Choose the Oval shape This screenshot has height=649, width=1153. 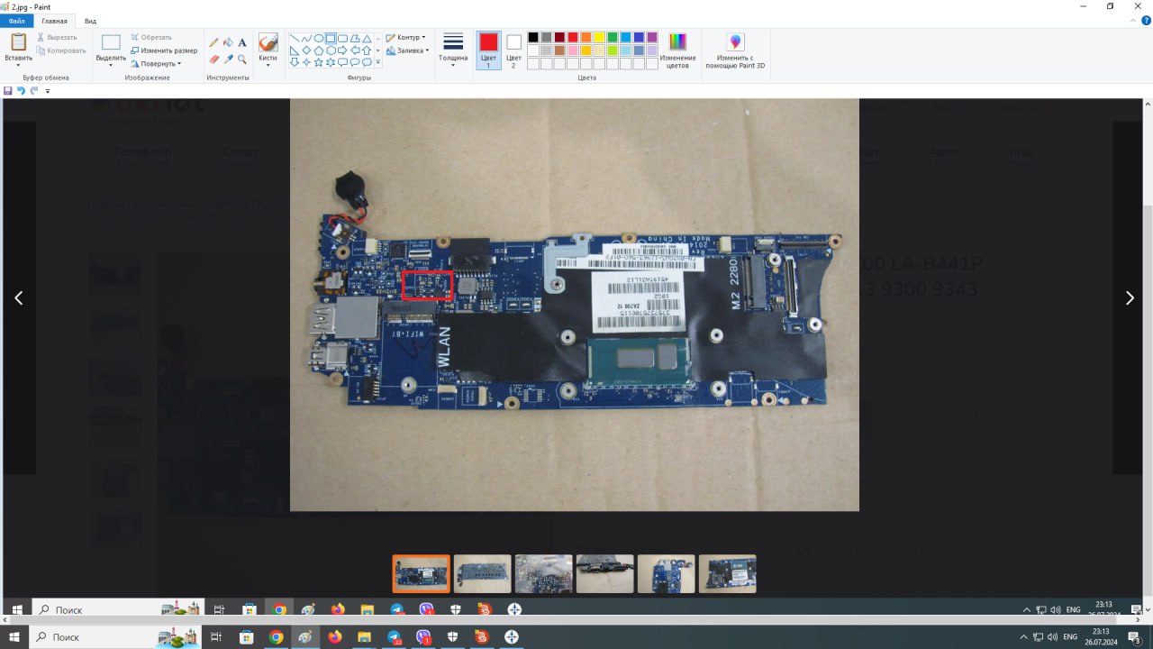click(x=319, y=39)
